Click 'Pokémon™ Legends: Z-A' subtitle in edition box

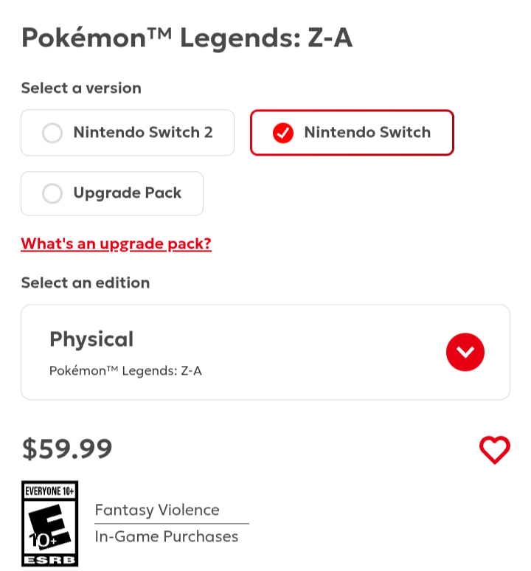click(125, 370)
